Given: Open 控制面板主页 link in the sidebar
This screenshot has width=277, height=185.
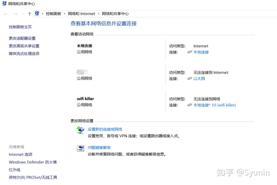Looking at the screenshot, I should coord(20,27).
